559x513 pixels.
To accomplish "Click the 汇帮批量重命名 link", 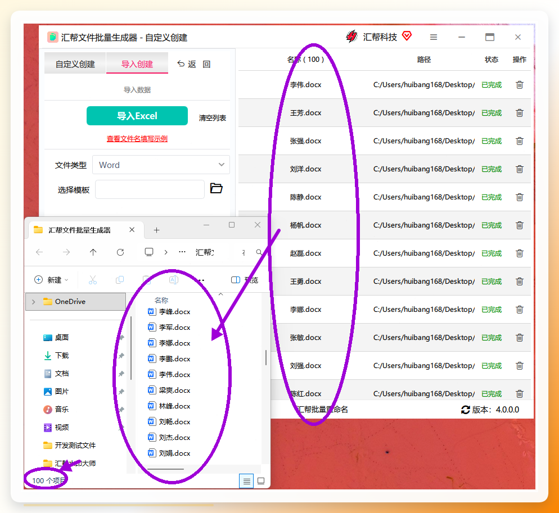I will click(323, 410).
